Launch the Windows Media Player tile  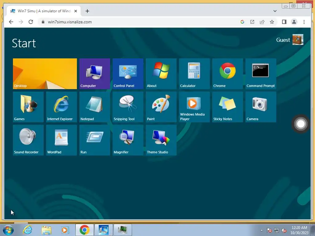tap(194, 107)
